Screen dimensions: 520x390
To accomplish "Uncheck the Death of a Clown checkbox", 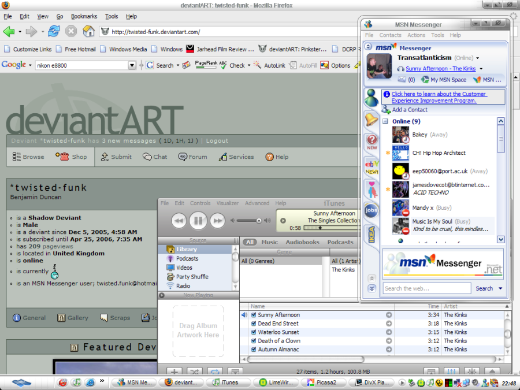I will (x=254, y=340).
